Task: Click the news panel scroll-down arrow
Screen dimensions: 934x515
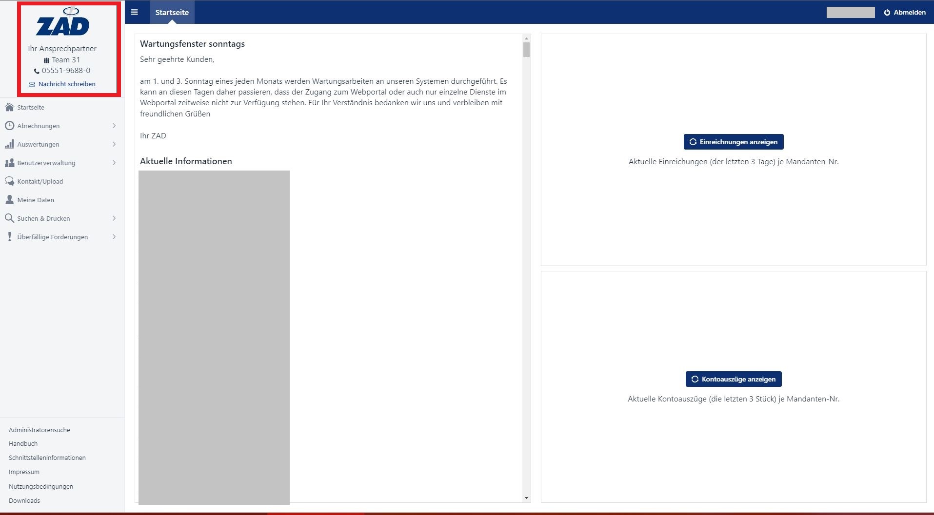Action: (526, 498)
